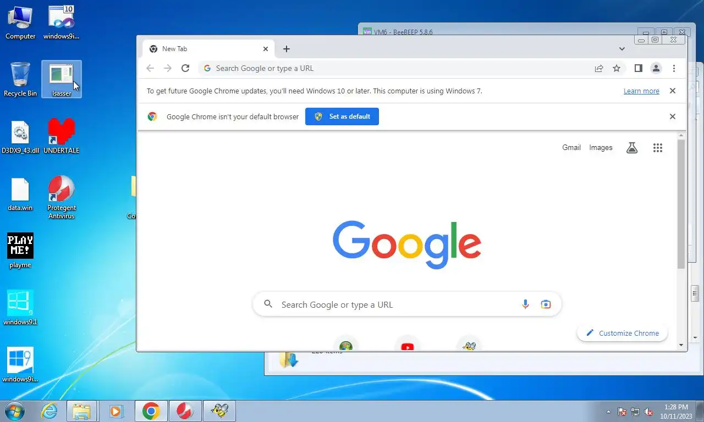This screenshot has width=704, height=422.
Task: Click the Chrome page vertical scrollbar
Action: tap(681, 204)
